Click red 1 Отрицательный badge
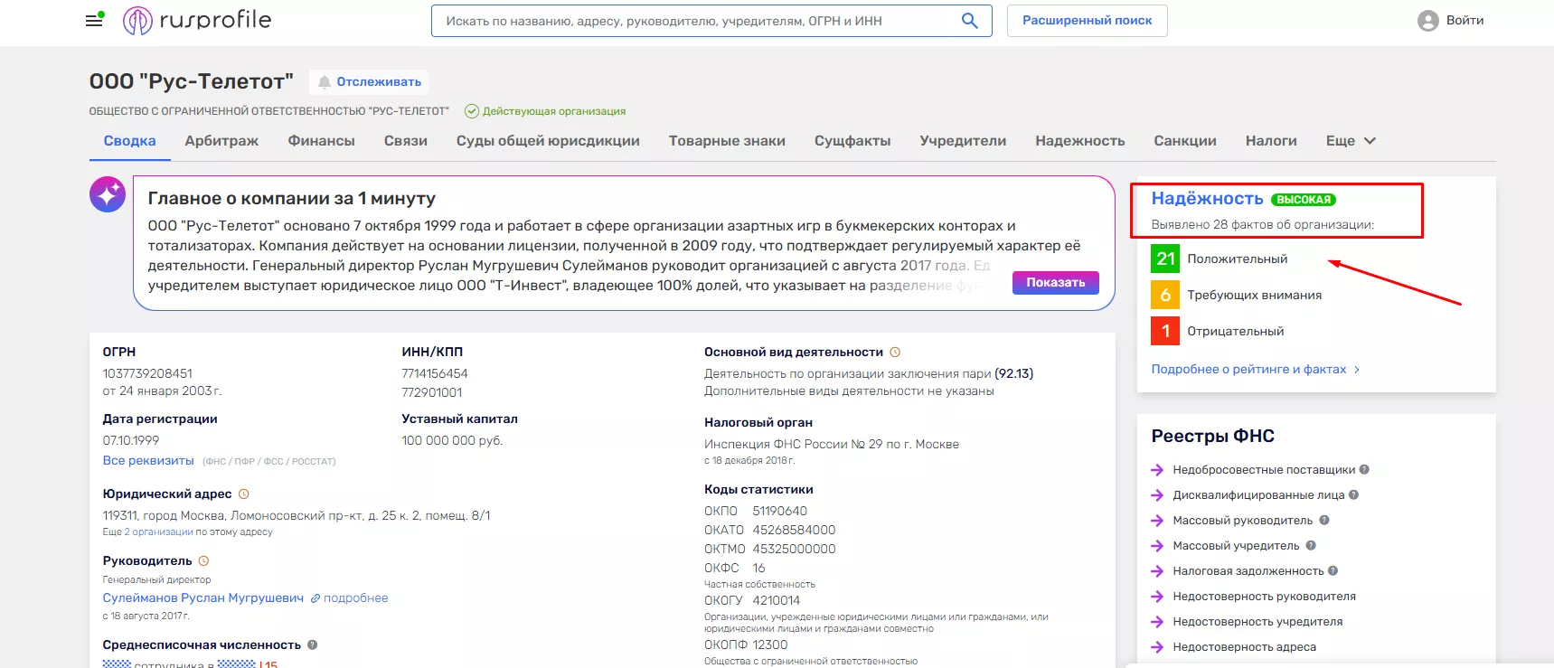 tap(1165, 331)
